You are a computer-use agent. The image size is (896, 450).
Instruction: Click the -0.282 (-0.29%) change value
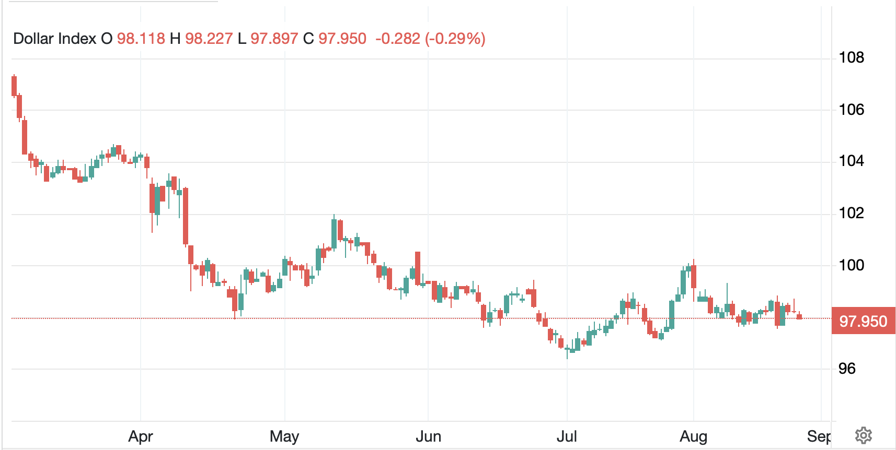point(430,39)
